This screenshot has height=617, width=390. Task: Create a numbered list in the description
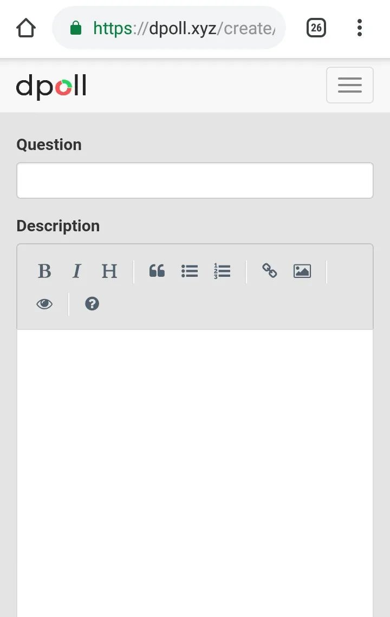tap(222, 271)
